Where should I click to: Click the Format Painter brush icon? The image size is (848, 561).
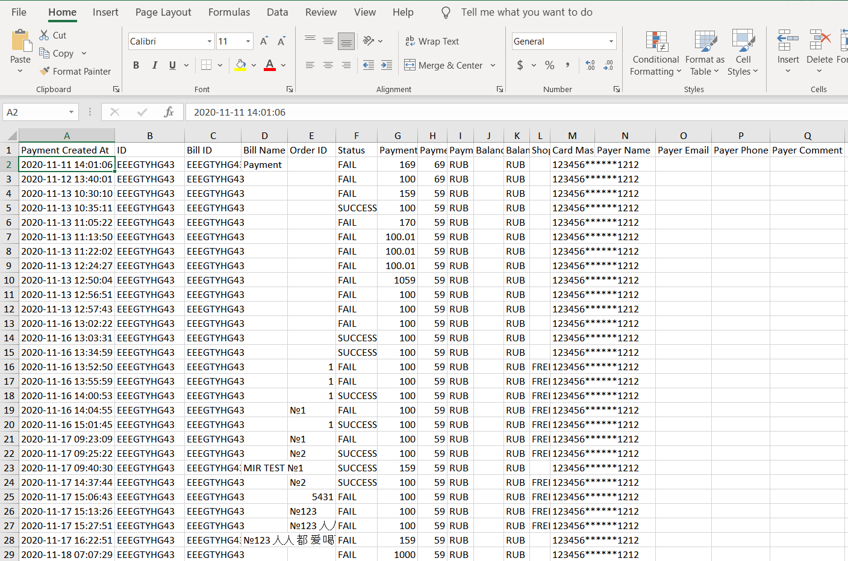(45, 71)
